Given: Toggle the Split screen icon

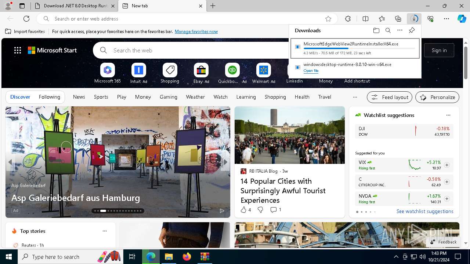Looking at the screenshot, I should tap(365, 19).
